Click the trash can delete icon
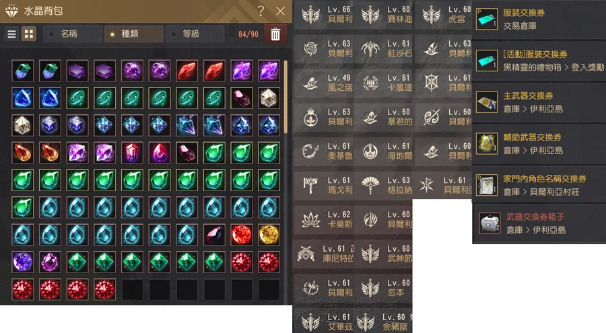The height and width of the screenshot is (333, 606). tap(275, 34)
